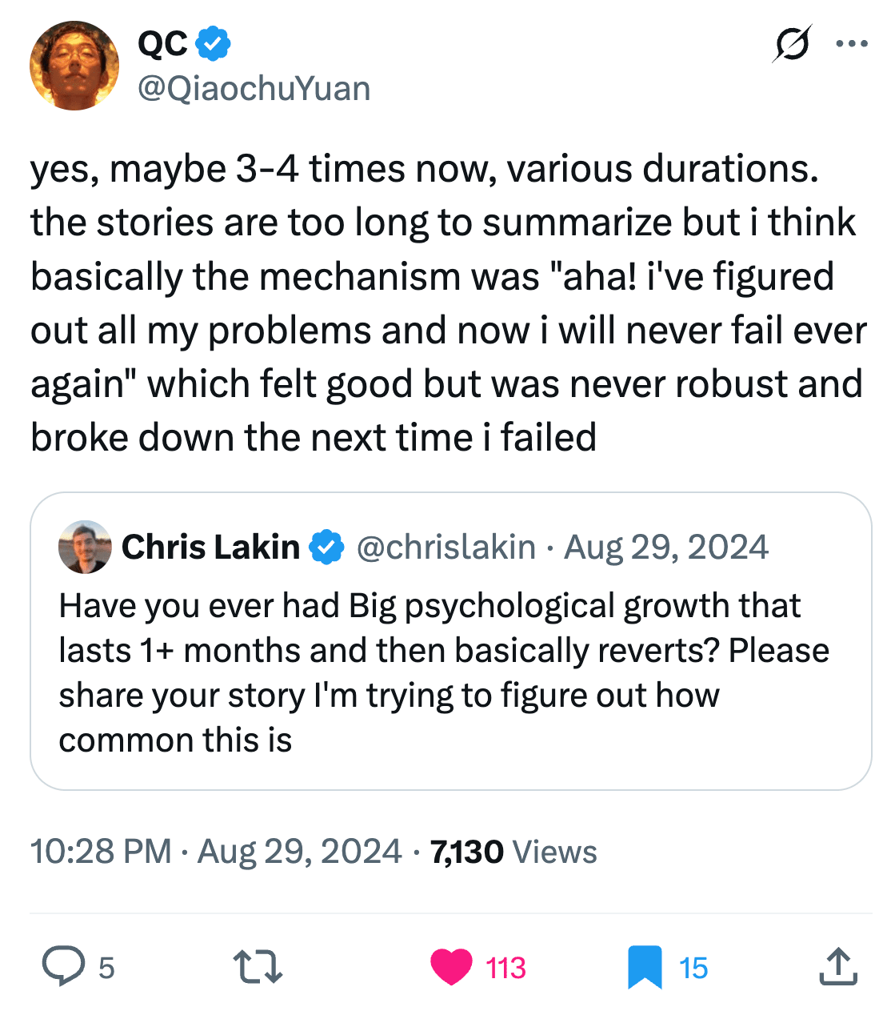Open the tweet options via ellipsis menu
891x1015 pixels.
[x=851, y=46]
